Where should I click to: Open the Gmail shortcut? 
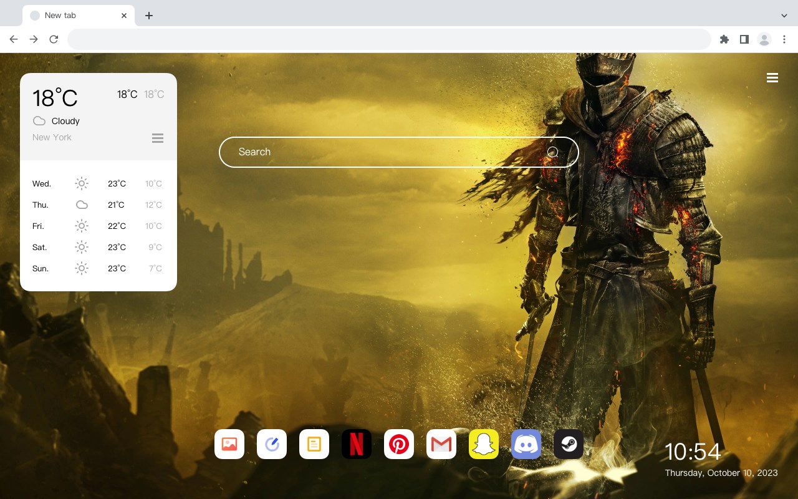click(x=441, y=444)
